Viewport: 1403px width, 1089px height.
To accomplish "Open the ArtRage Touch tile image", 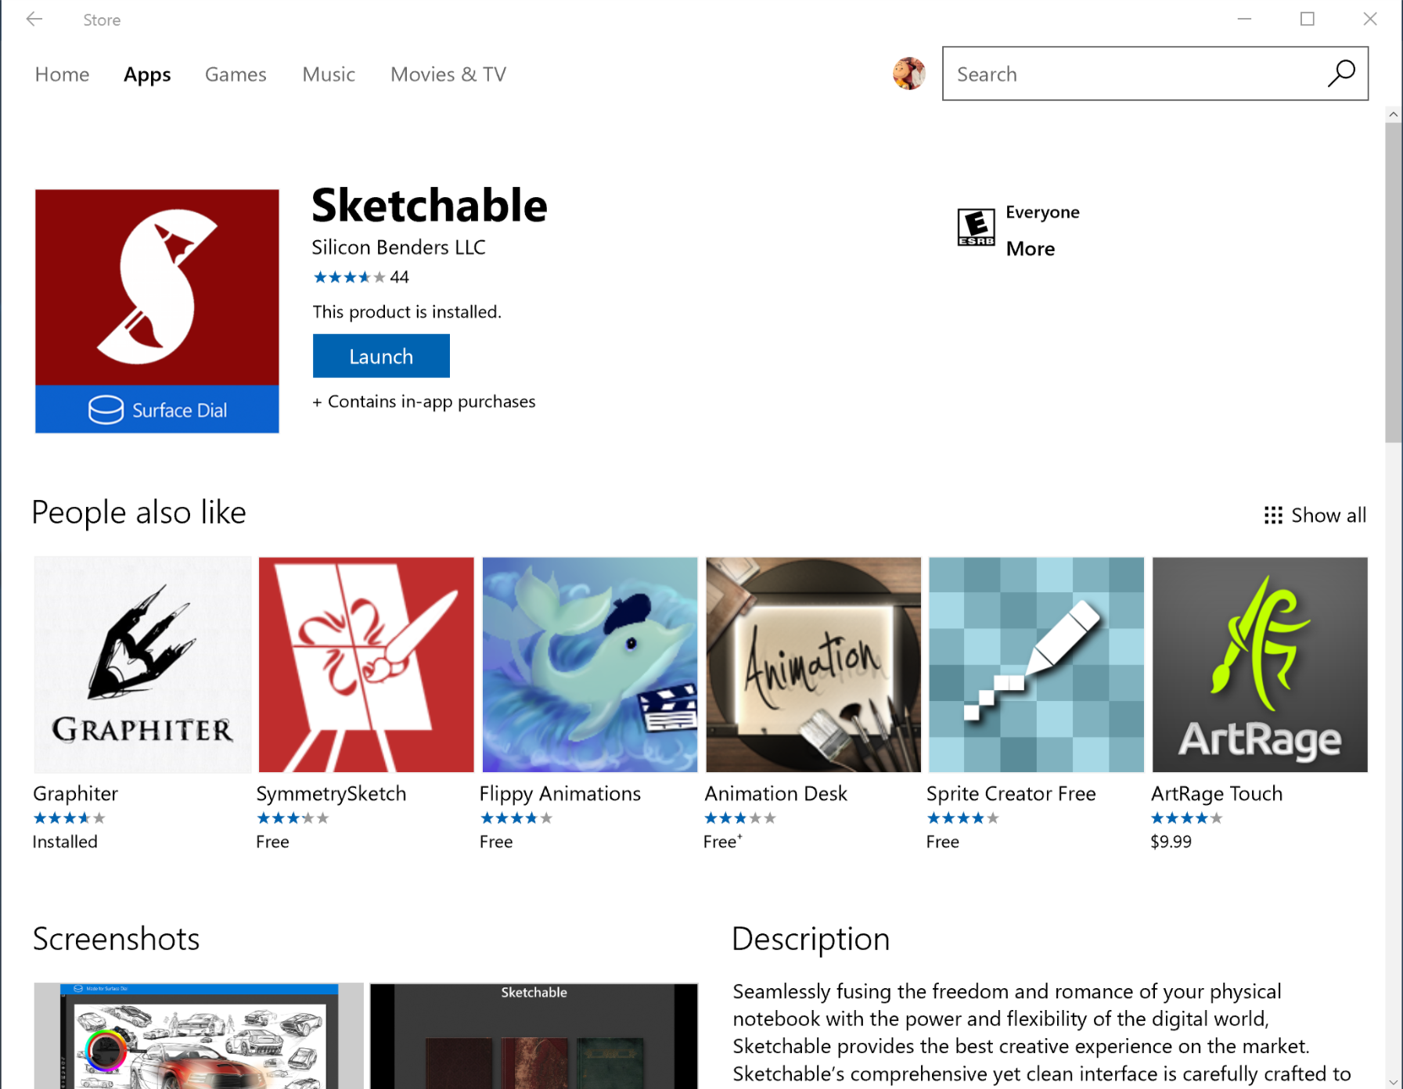I will [1260, 665].
